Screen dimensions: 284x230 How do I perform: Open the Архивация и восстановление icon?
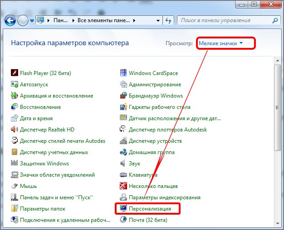point(15,96)
